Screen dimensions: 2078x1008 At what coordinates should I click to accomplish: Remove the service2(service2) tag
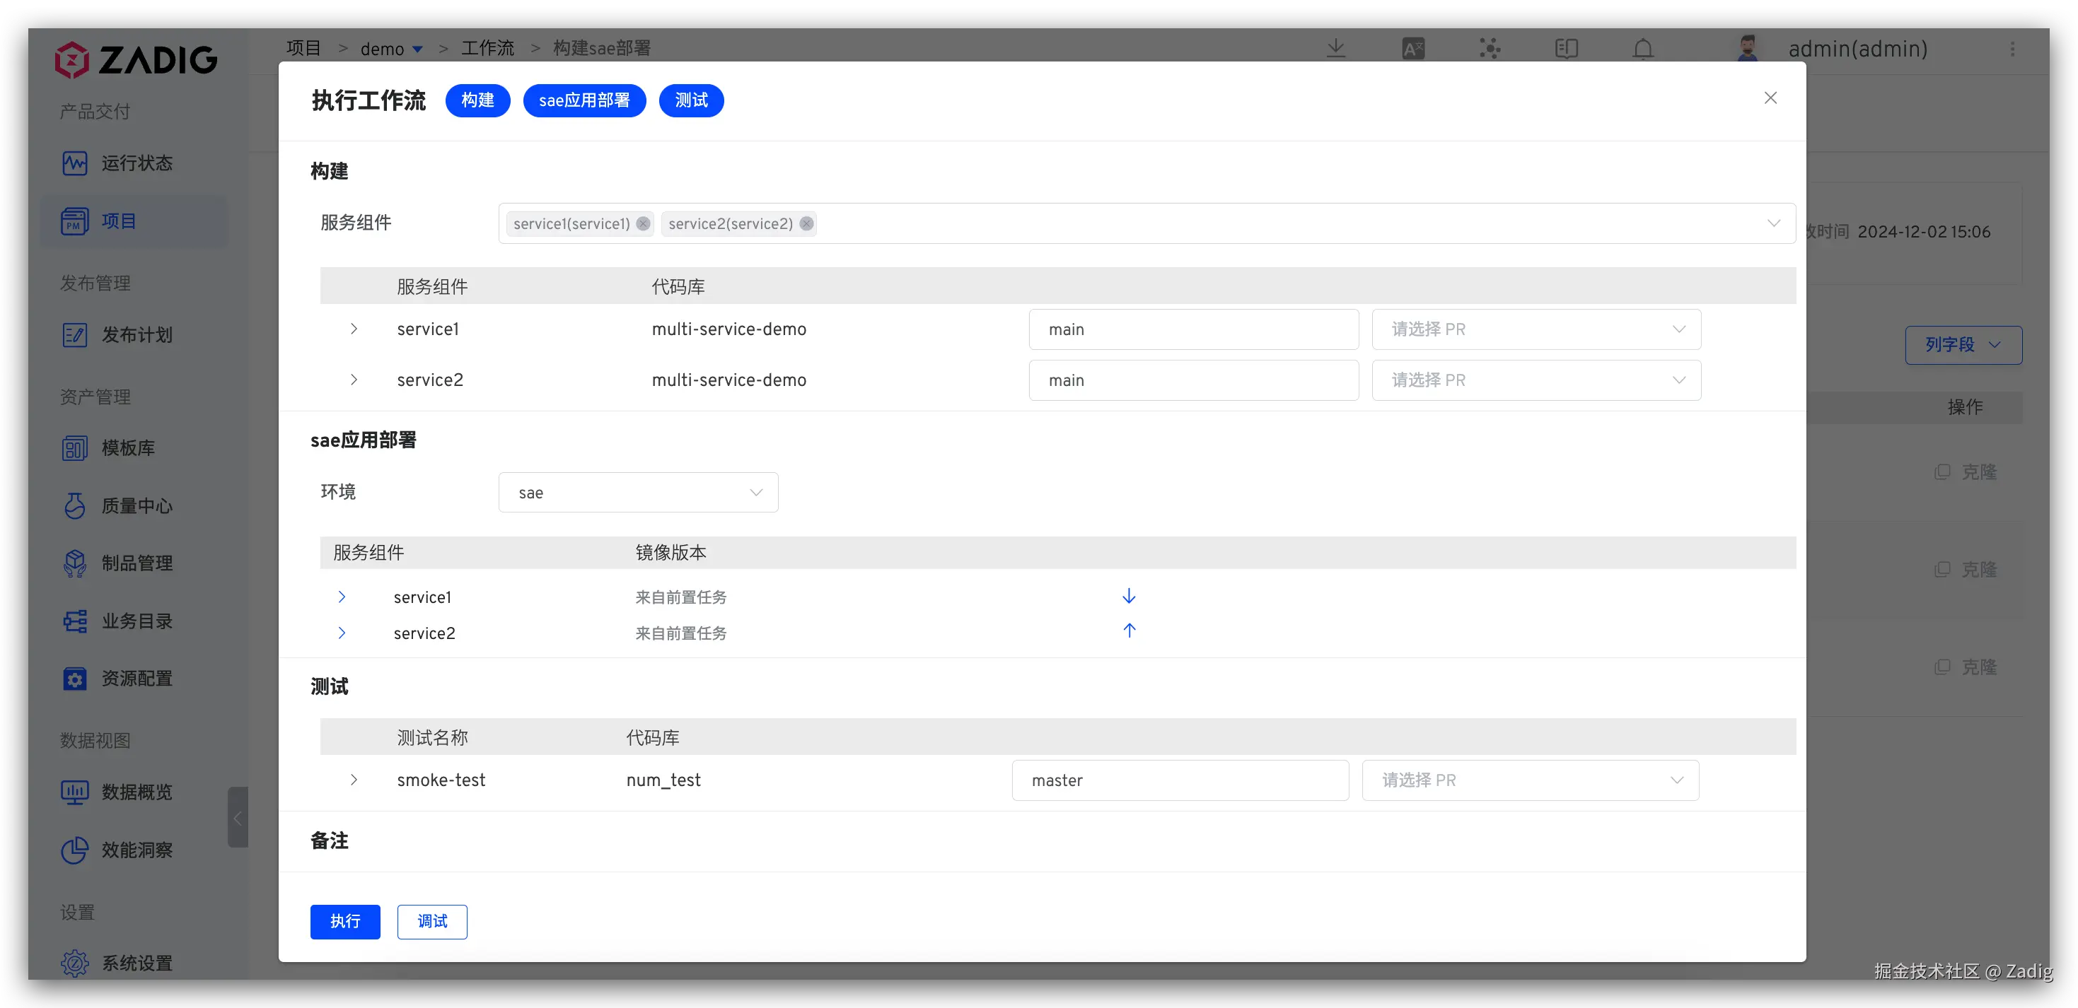(x=806, y=223)
